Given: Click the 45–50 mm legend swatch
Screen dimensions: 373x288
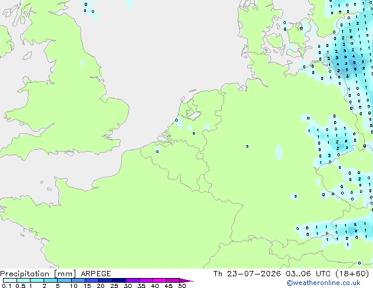Looking at the screenshot, I should click(x=173, y=280).
